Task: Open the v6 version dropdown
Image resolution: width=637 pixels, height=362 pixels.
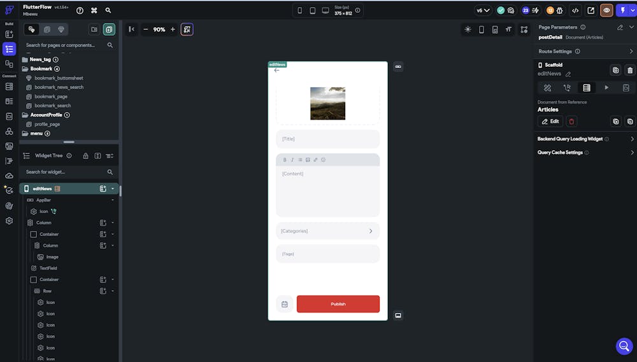Action: (x=483, y=11)
